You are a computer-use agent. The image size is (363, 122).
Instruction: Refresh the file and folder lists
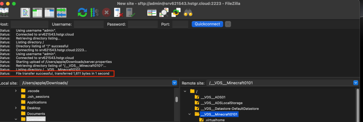click(x=82, y=12)
